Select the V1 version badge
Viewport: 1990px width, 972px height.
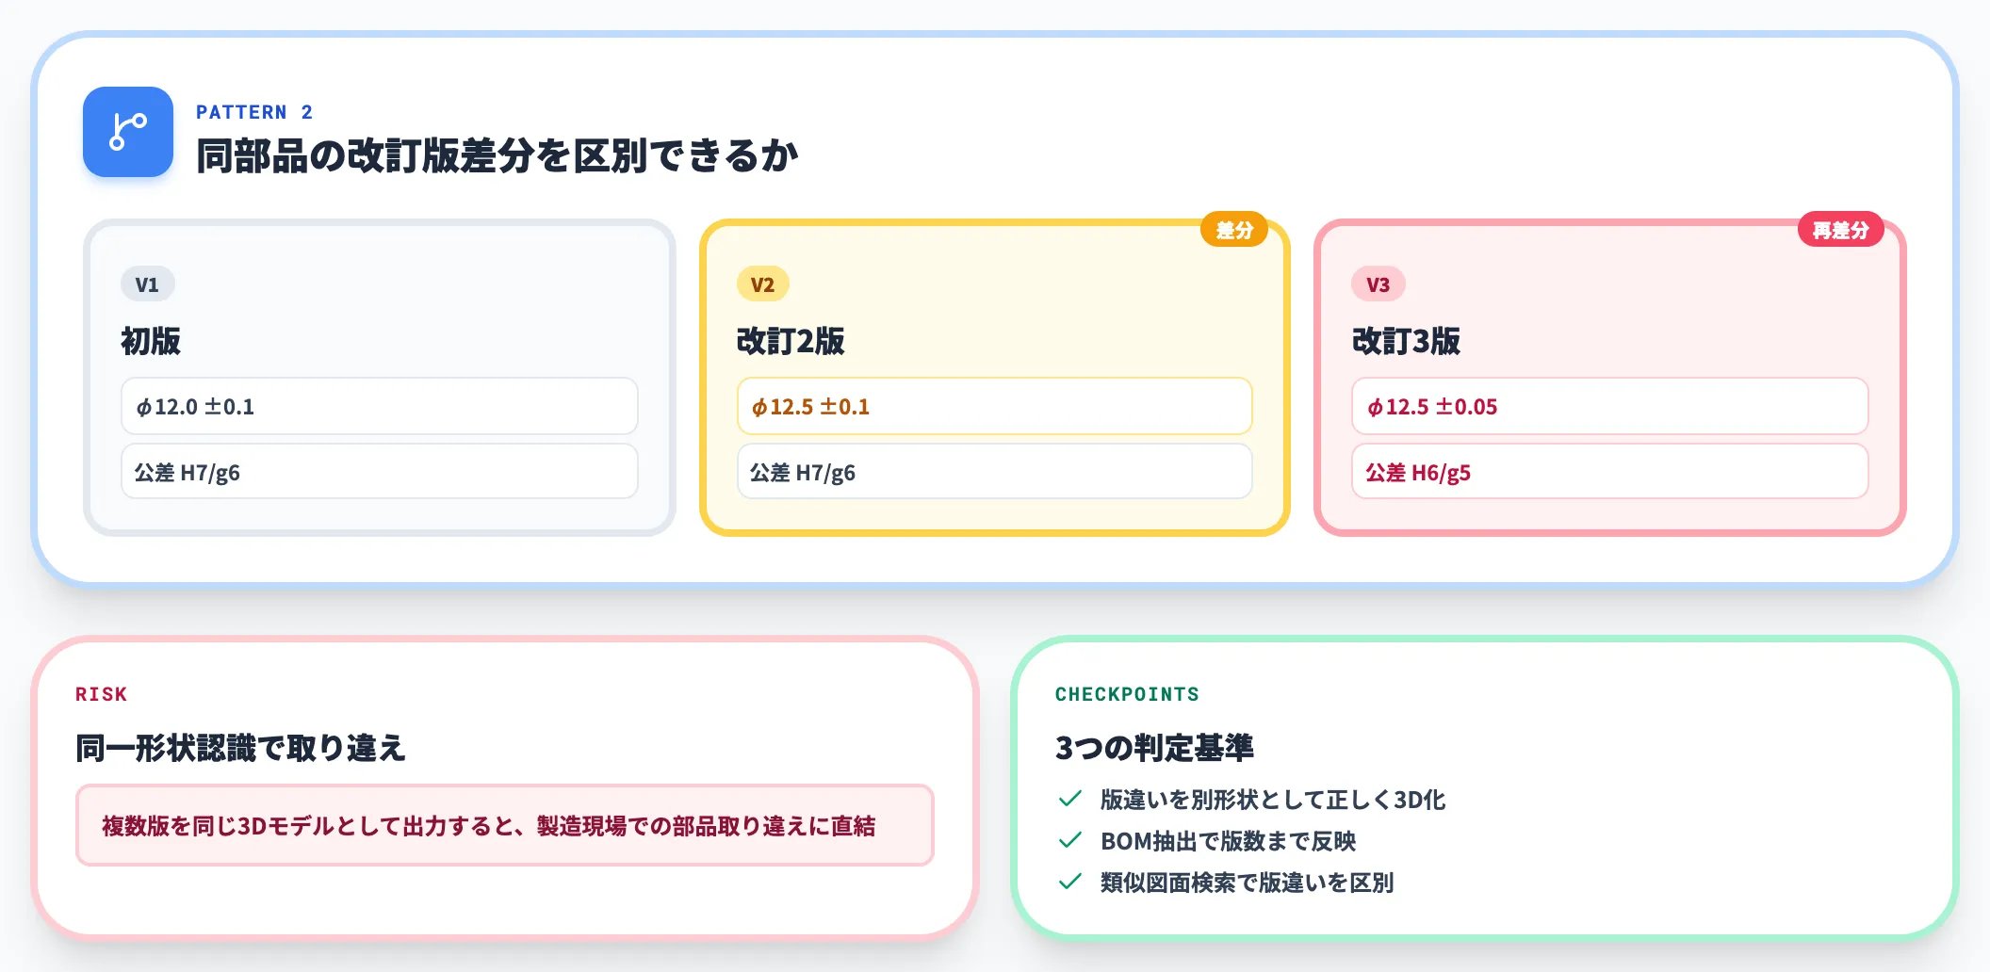pos(147,284)
